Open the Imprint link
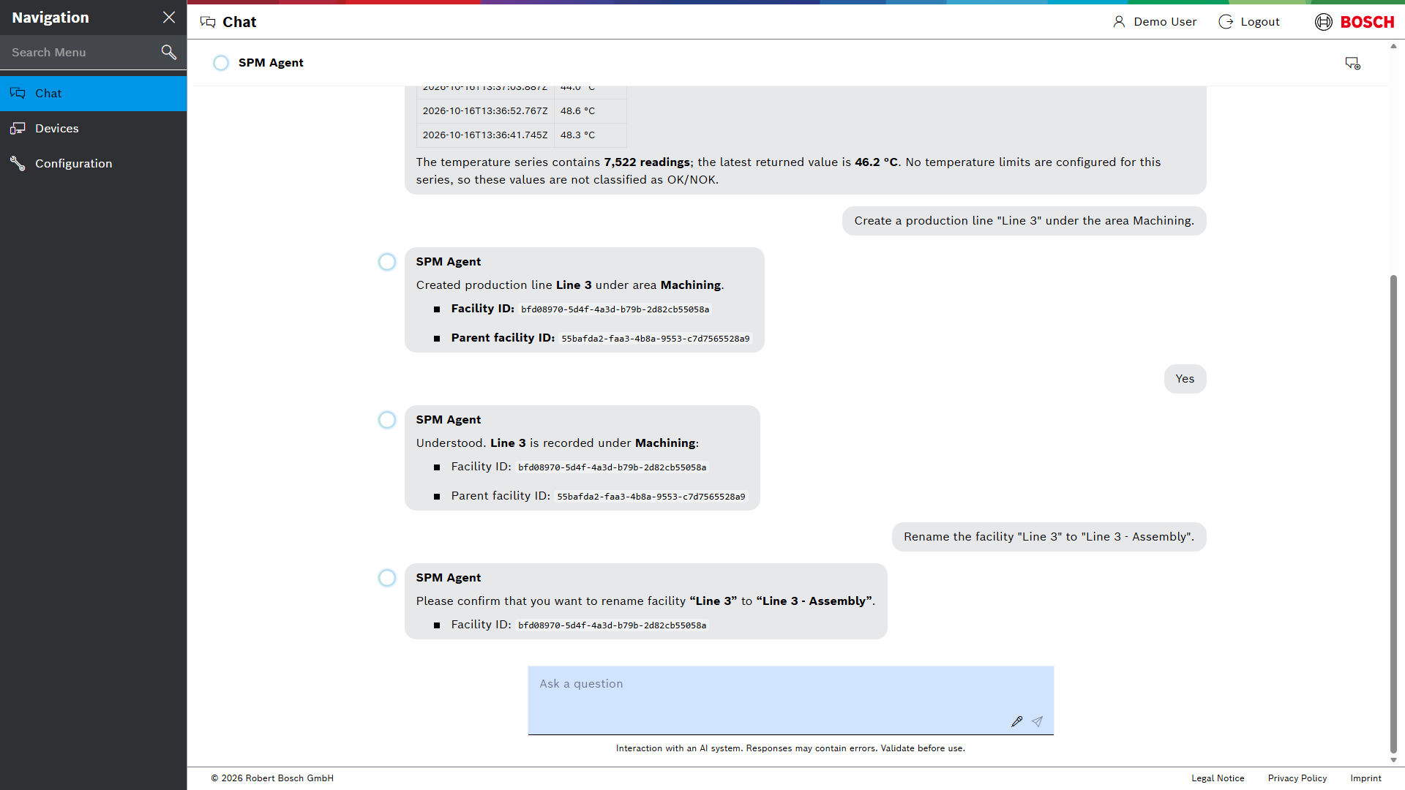The height and width of the screenshot is (790, 1405). click(x=1365, y=778)
